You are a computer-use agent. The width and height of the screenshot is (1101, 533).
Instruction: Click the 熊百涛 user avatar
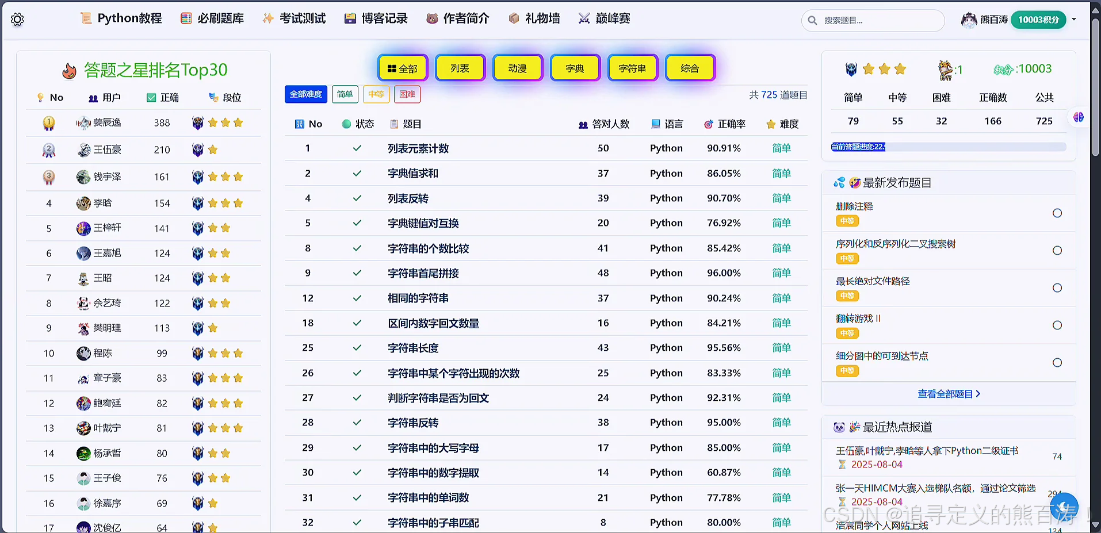(x=969, y=20)
